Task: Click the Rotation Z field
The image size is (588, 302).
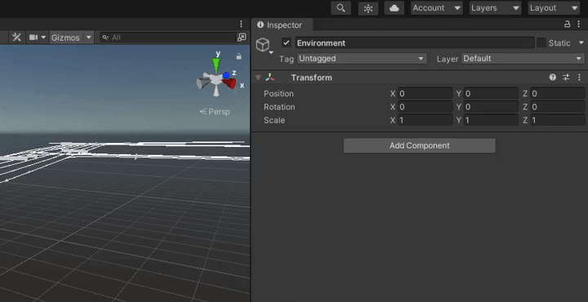Action: [x=558, y=107]
